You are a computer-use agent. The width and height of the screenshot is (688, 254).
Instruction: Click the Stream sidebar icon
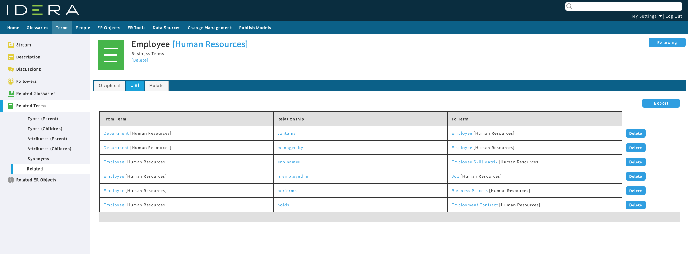coord(11,45)
